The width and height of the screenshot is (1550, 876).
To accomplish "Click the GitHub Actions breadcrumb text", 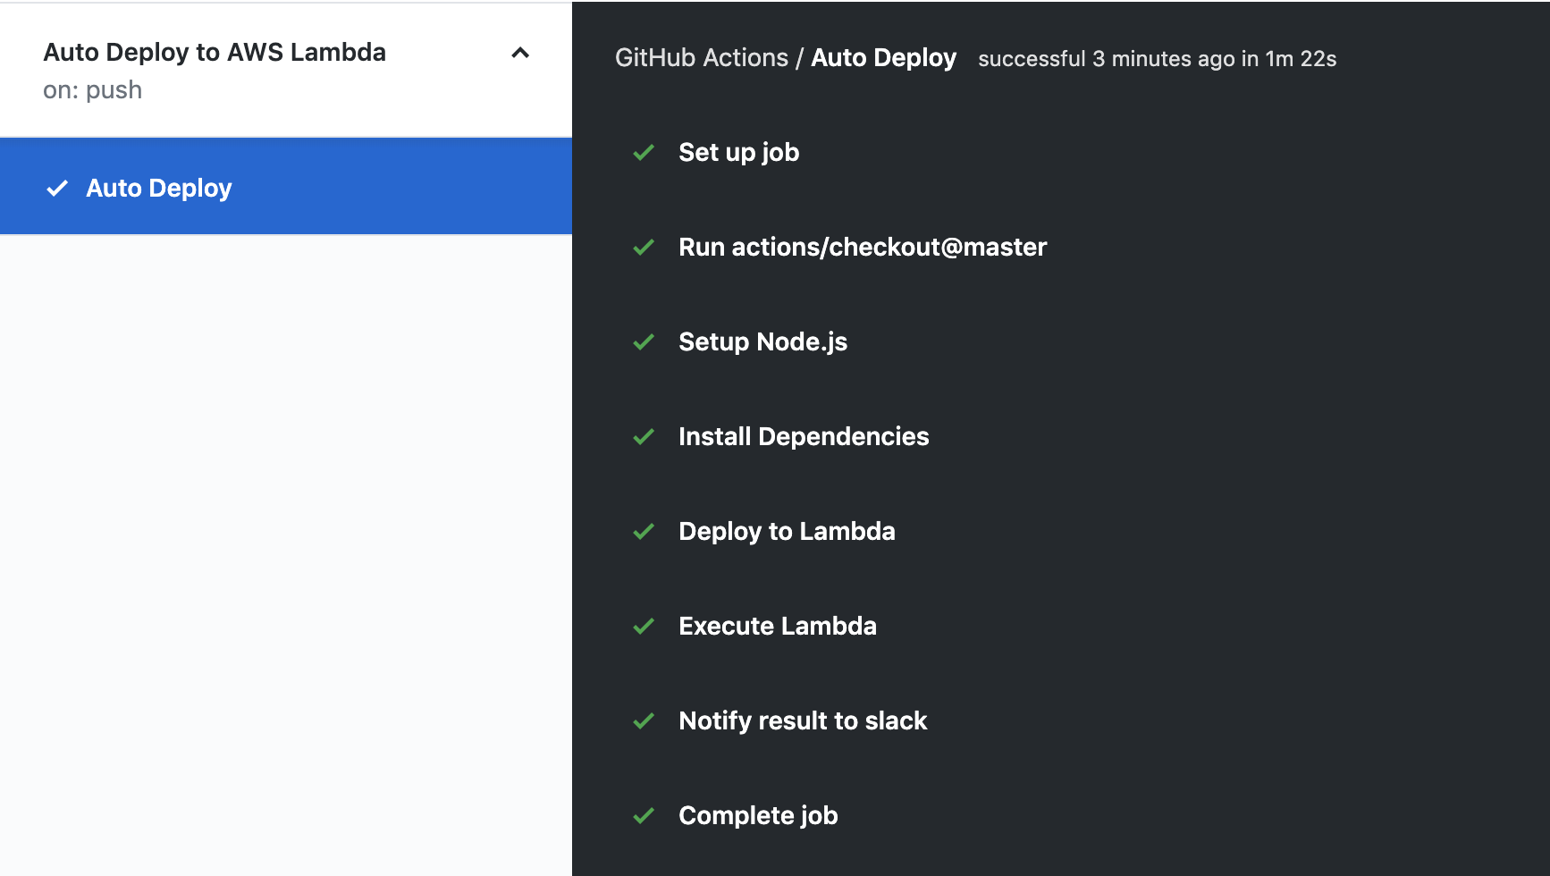I will [x=702, y=57].
